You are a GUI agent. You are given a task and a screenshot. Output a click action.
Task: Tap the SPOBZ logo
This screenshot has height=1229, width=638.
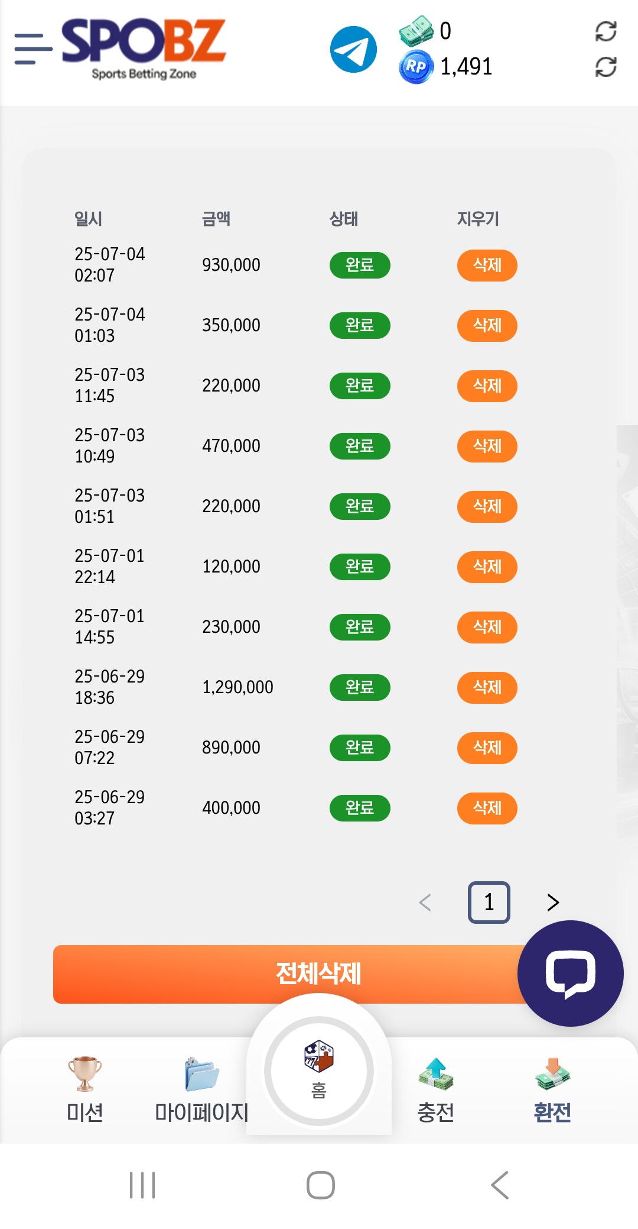point(144,47)
